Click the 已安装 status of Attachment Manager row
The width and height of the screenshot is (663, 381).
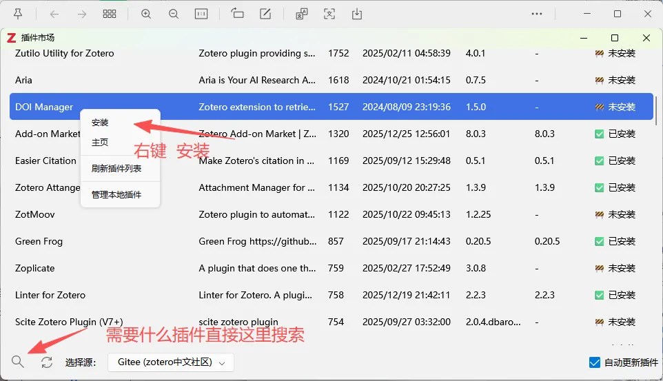622,188
